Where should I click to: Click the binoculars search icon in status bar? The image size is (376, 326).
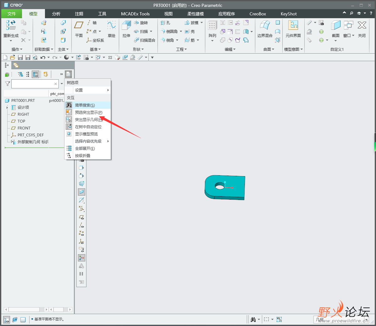(x=253, y=319)
